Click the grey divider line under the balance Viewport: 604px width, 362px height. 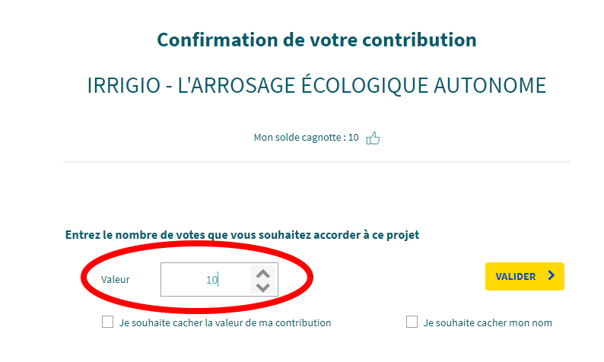coord(316,162)
